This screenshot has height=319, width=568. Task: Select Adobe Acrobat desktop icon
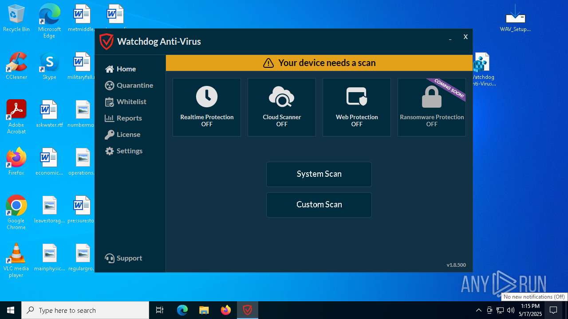tap(16, 117)
